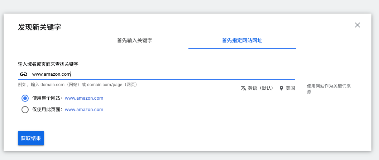Select the 仅使用此页面 radio button
Screen dimensions: 379x160
point(25,110)
